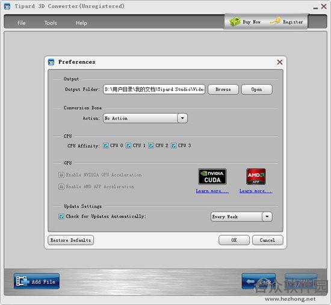Viewport: 331px width, 305px height.
Task: Uncheck the CPU 1 checkbox
Action: point(128,146)
